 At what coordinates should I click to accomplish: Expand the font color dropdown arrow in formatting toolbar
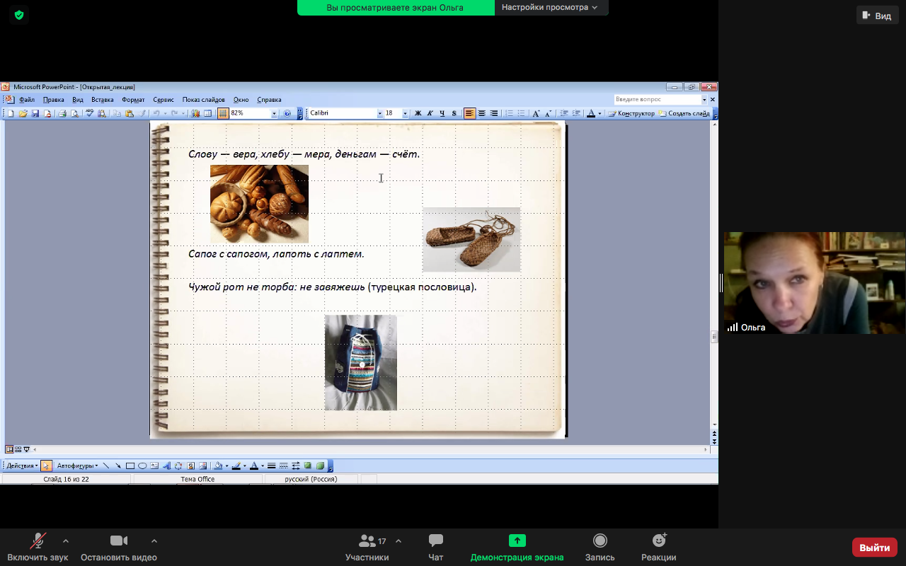[x=600, y=113]
